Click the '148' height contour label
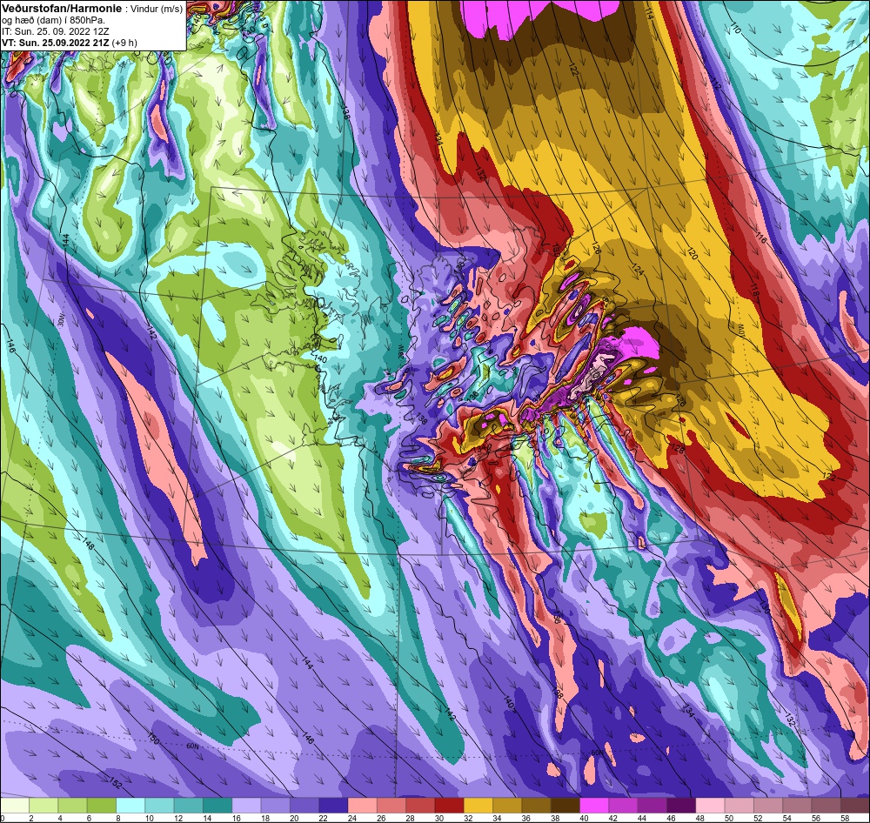The width and height of the screenshot is (870, 823). (88, 544)
